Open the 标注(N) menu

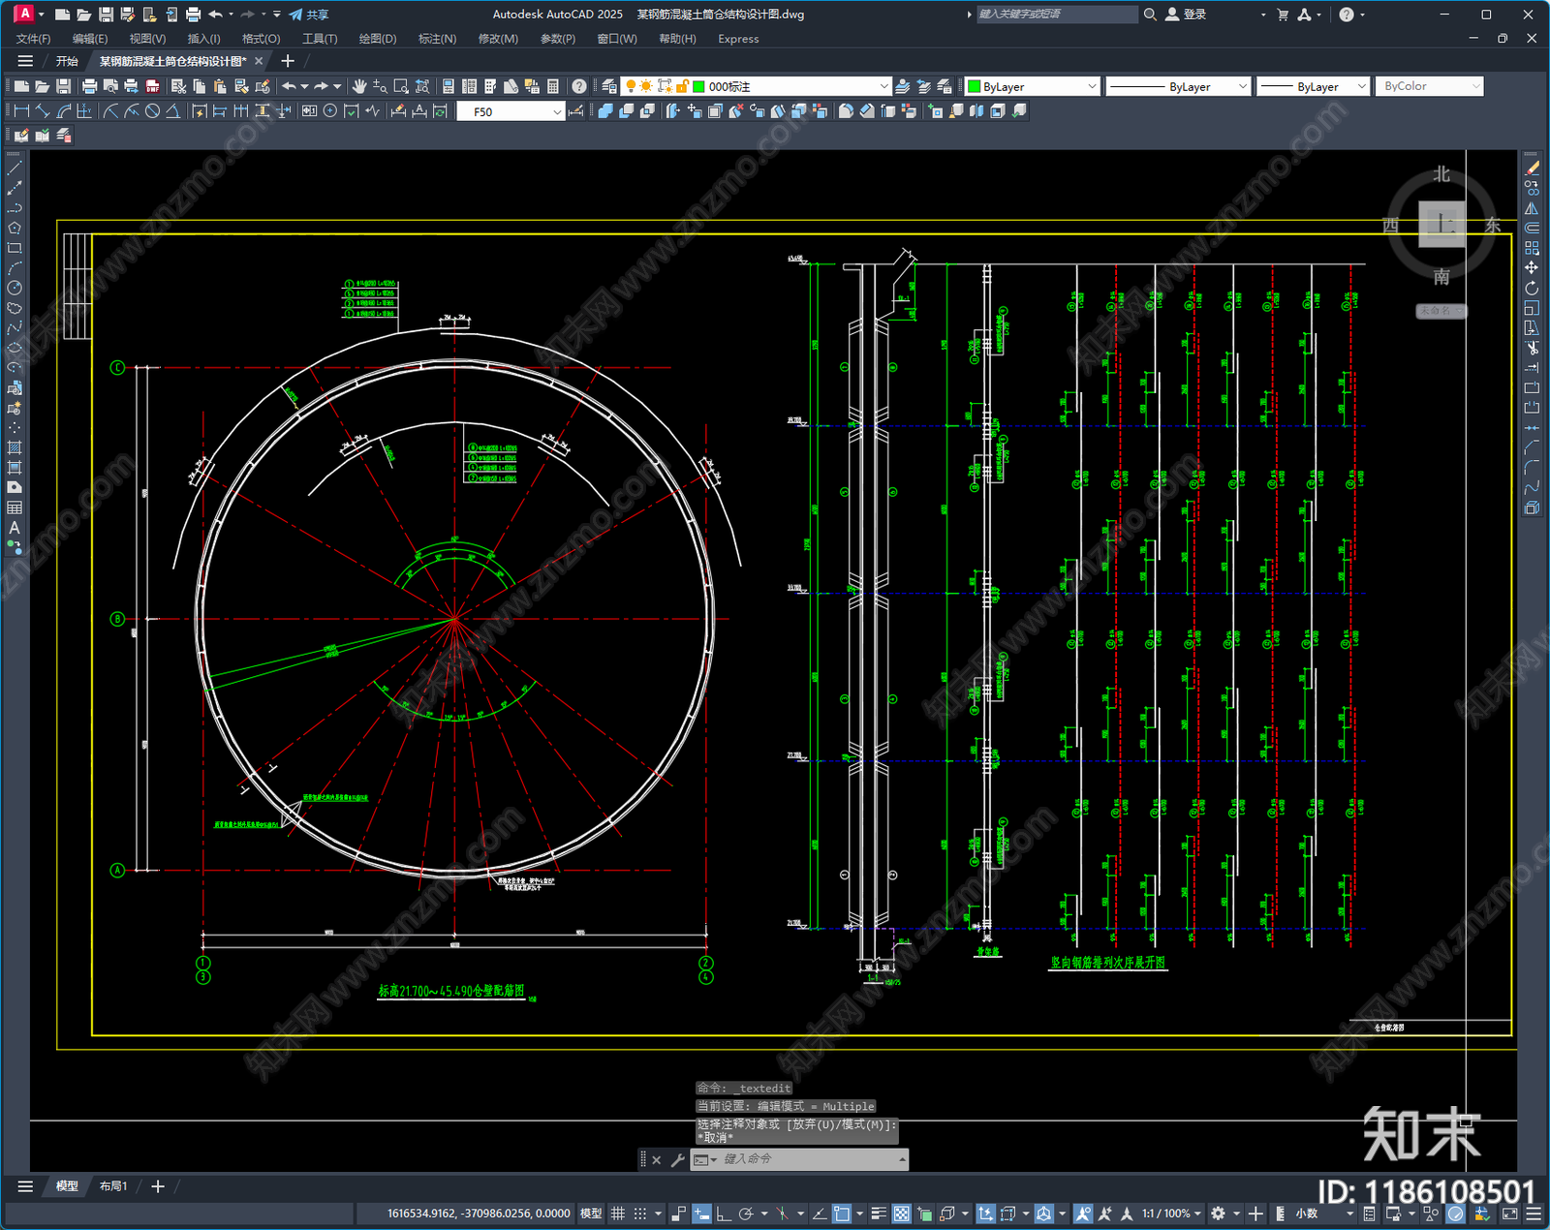click(x=437, y=39)
